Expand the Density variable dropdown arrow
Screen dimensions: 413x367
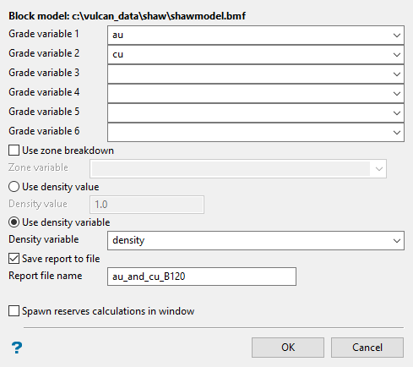397,241
